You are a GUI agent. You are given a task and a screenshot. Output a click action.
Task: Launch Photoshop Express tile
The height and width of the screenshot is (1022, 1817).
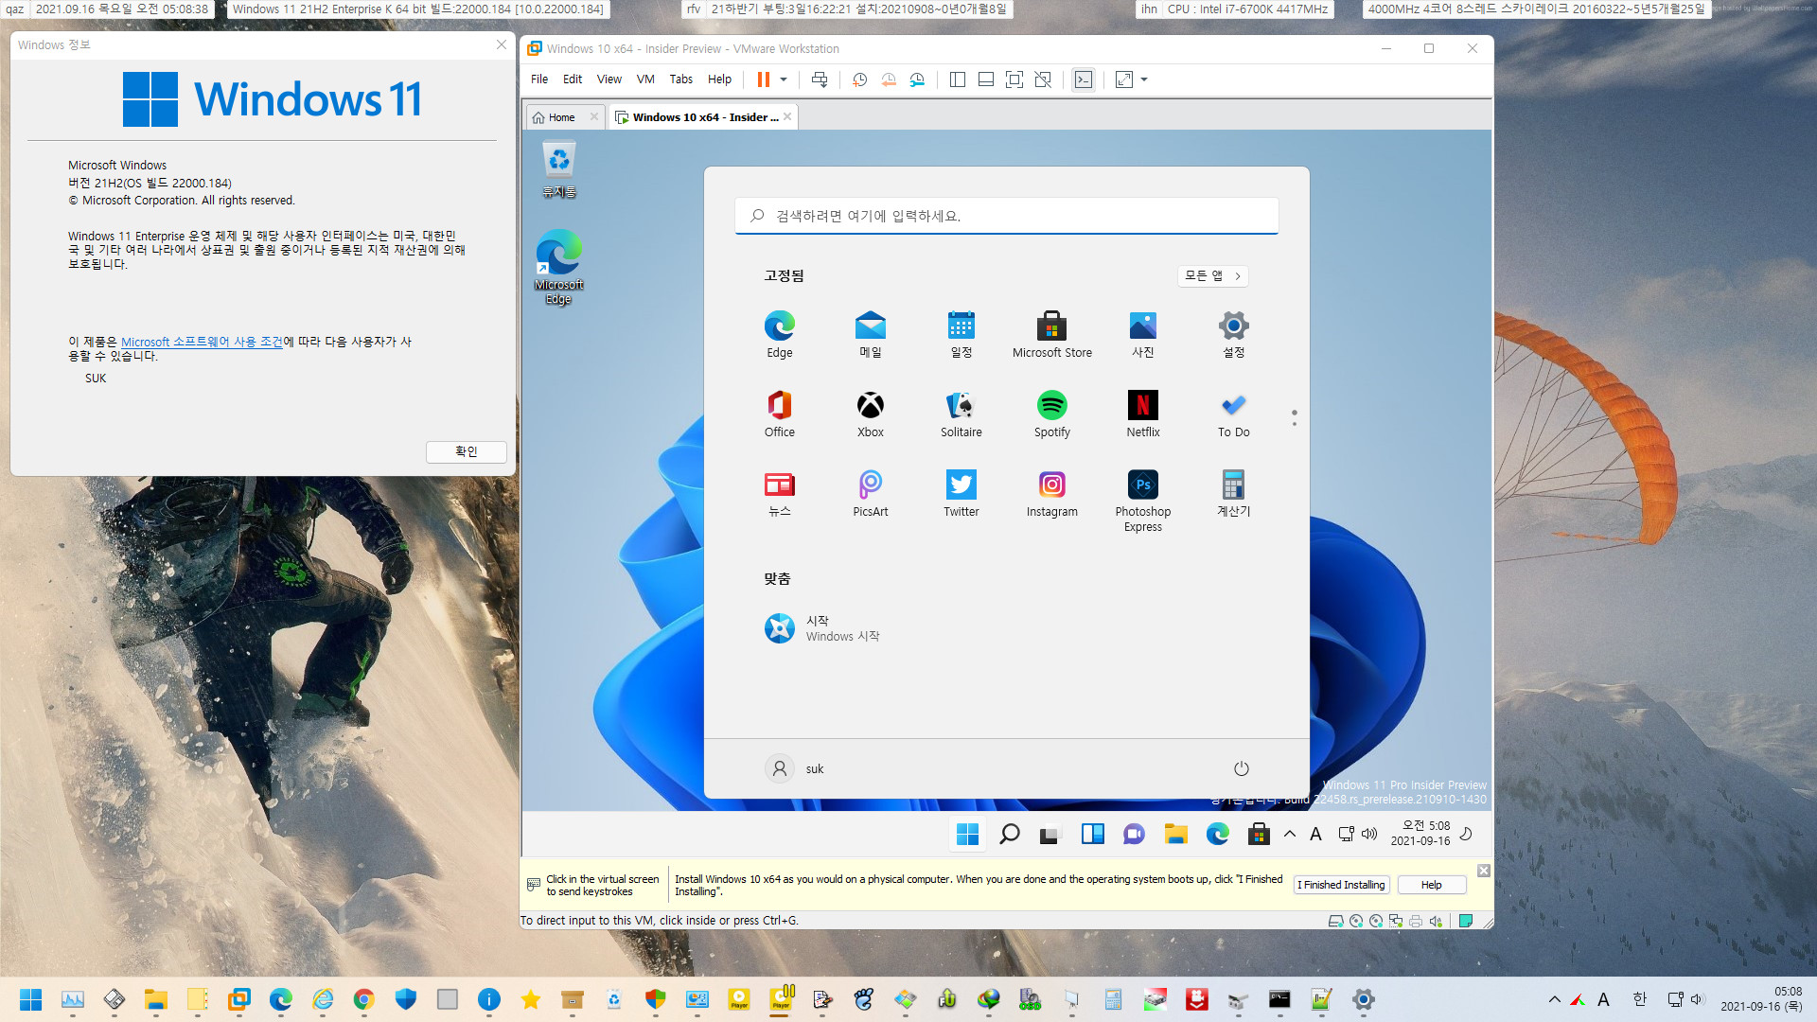pyautogui.click(x=1143, y=501)
